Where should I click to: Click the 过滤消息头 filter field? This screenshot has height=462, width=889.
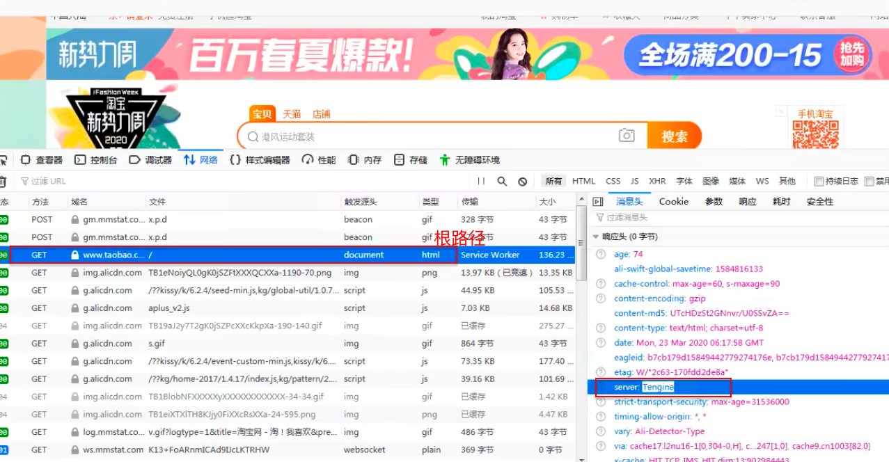coord(741,218)
